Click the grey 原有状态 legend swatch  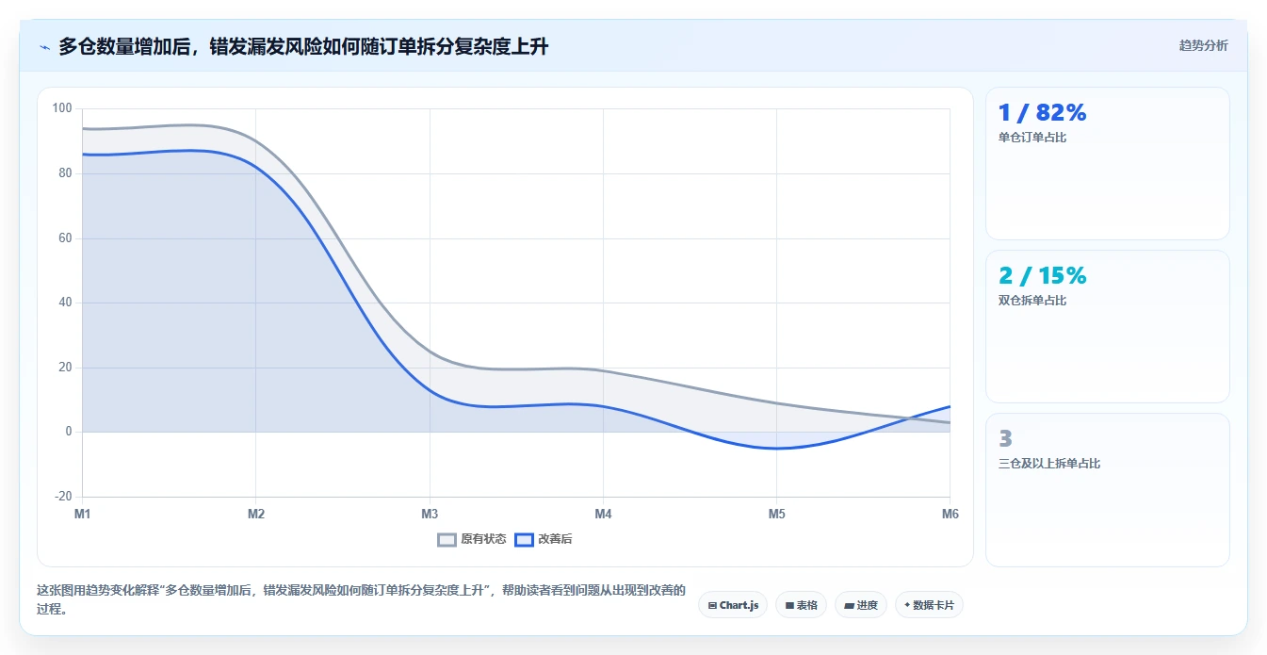447,539
